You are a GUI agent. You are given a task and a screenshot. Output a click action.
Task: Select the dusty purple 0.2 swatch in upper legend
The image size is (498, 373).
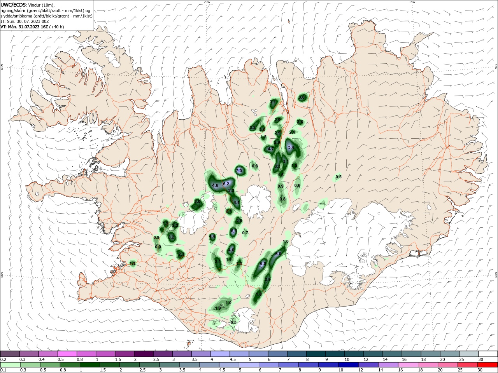click(x=10, y=354)
